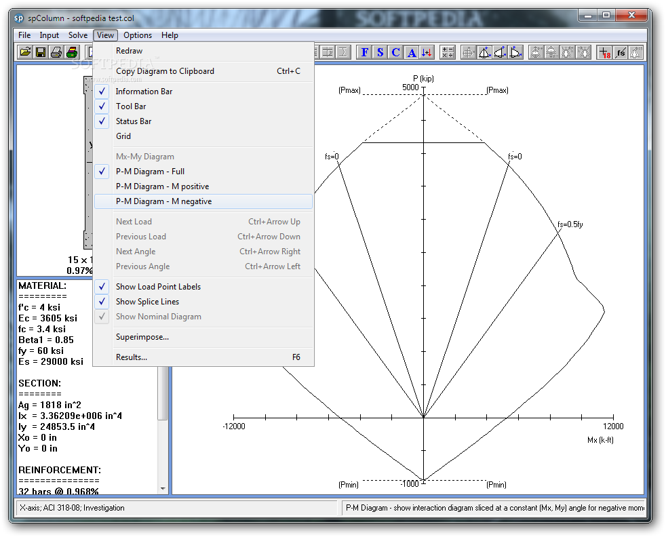Open Results... from the View menu
666x537 pixels.
(203, 357)
